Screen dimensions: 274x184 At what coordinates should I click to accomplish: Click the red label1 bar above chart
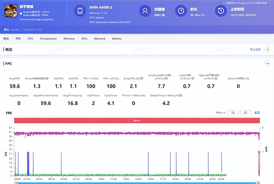(x=137, y=120)
